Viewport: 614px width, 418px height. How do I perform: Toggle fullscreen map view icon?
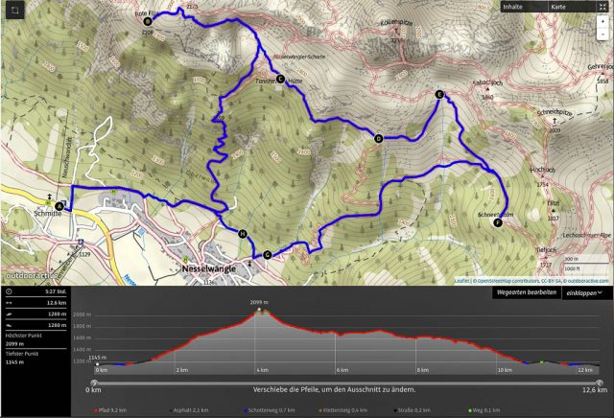(602, 7)
